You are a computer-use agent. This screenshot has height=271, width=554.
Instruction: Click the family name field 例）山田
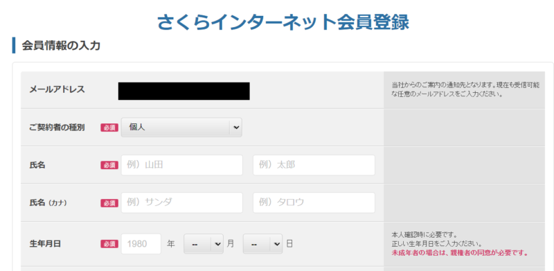tap(182, 165)
